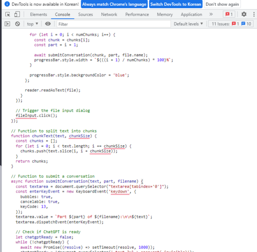
Task: Open the Memory tab
Action: (x=165, y=15)
